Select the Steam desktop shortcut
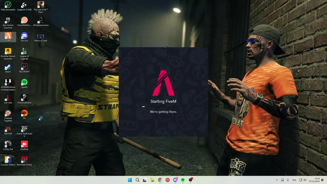327x184 pixels. pos(8,68)
